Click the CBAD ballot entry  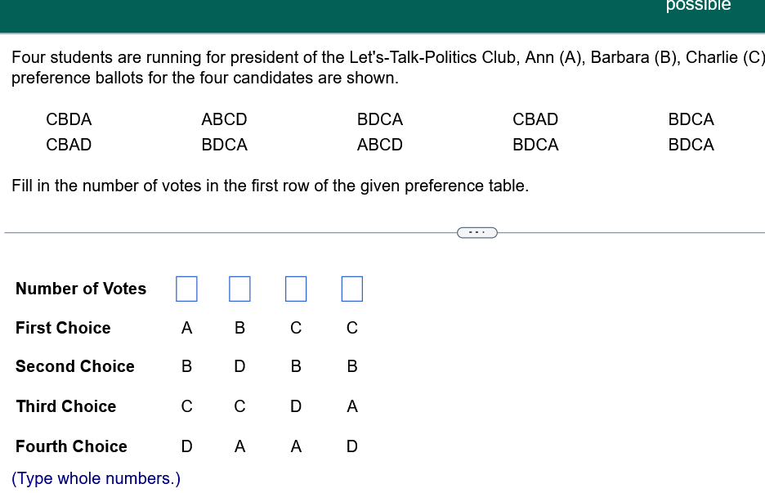pyautogui.click(x=535, y=119)
